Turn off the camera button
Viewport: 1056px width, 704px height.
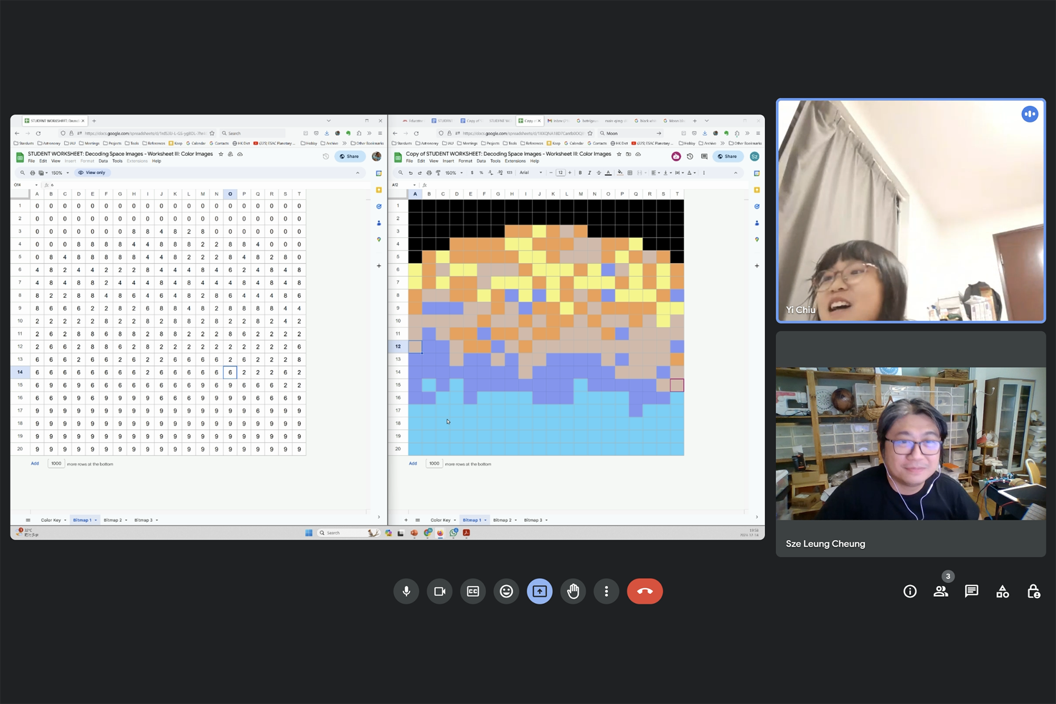pos(439,591)
